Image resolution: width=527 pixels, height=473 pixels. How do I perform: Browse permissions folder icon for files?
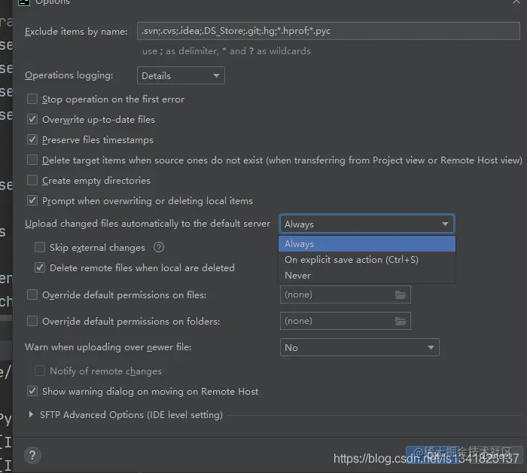401,294
